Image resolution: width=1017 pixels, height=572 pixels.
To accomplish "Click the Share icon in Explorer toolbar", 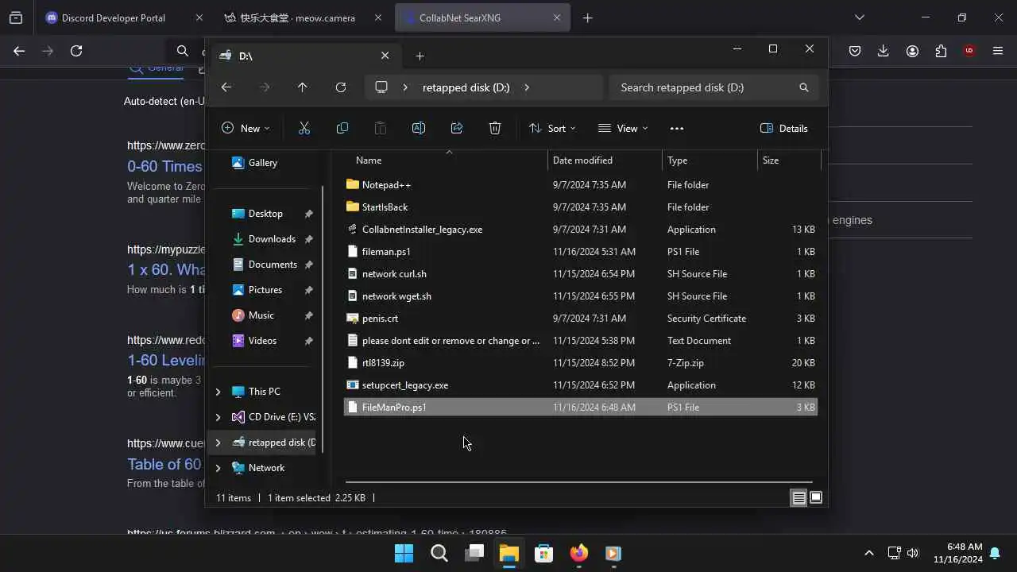I will pyautogui.click(x=457, y=128).
